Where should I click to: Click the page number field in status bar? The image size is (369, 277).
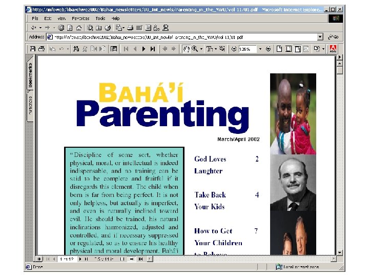[x=67, y=259]
